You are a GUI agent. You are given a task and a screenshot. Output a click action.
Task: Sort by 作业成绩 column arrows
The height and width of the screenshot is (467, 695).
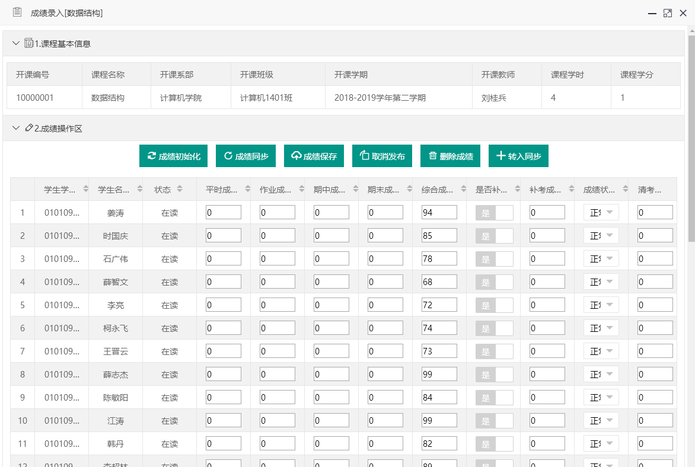[x=301, y=189]
